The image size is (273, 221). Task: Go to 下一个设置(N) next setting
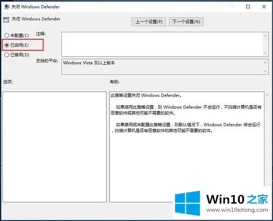tap(186, 22)
